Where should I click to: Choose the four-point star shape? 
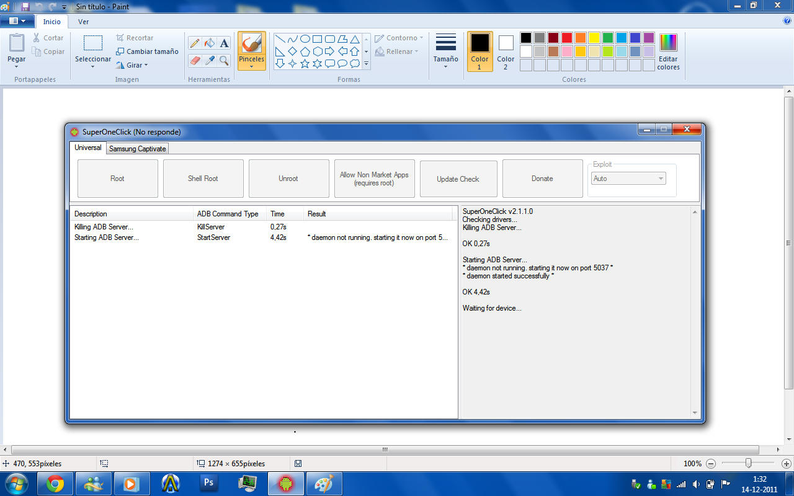coord(292,63)
